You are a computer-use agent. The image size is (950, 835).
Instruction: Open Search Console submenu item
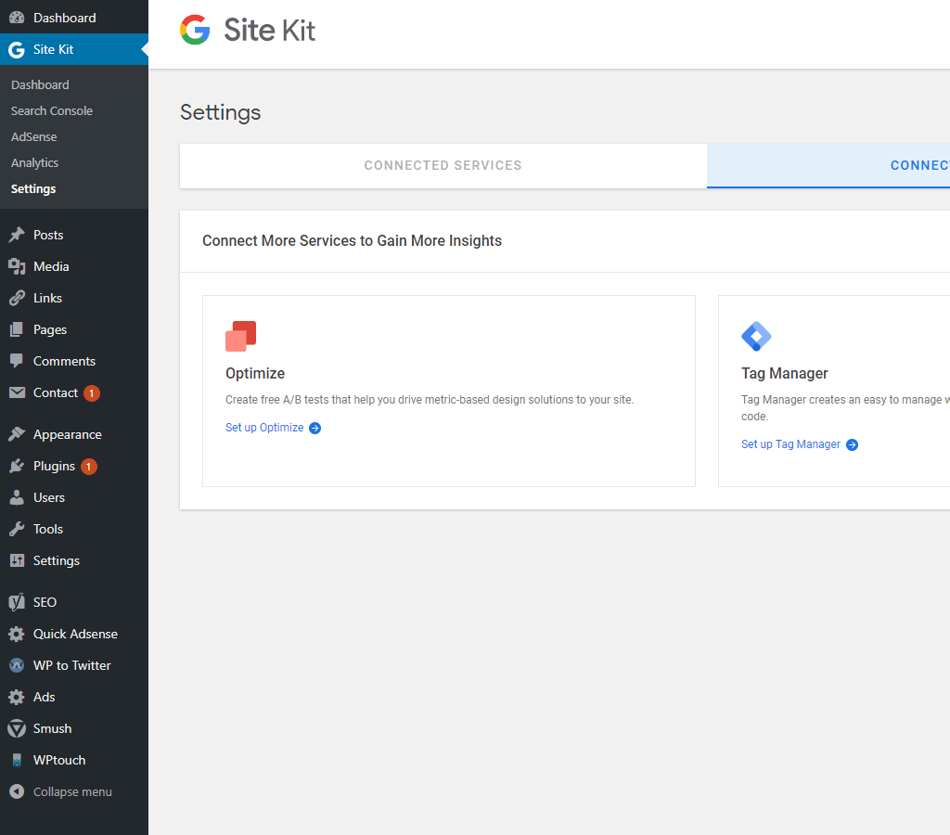click(52, 111)
